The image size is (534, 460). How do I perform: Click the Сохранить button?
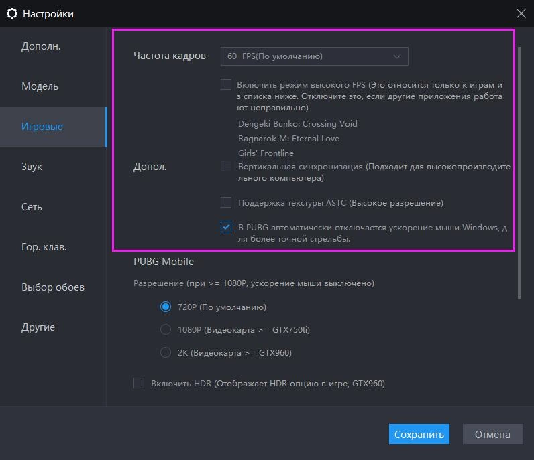pos(419,434)
